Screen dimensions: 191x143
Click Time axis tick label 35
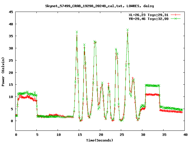click(164, 135)
